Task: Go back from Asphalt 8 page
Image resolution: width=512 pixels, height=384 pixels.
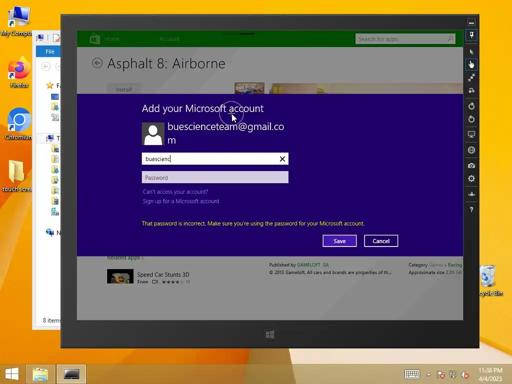Action: pyautogui.click(x=97, y=63)
